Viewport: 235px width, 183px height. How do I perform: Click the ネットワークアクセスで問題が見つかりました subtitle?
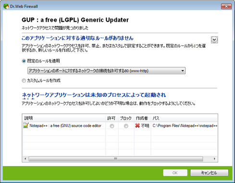coord(55,28)
